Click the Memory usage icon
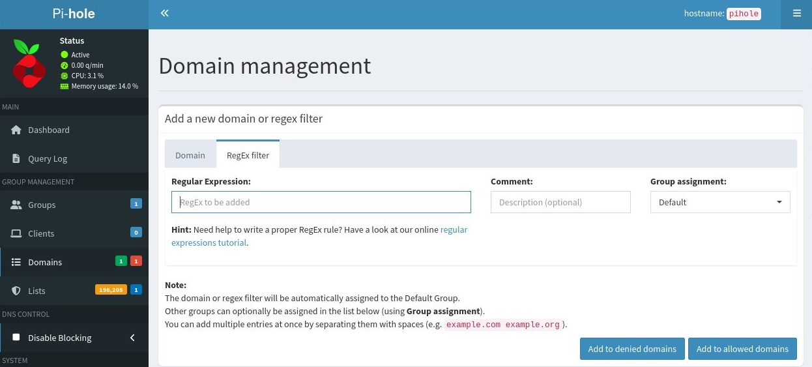 [x=65, y=86]
